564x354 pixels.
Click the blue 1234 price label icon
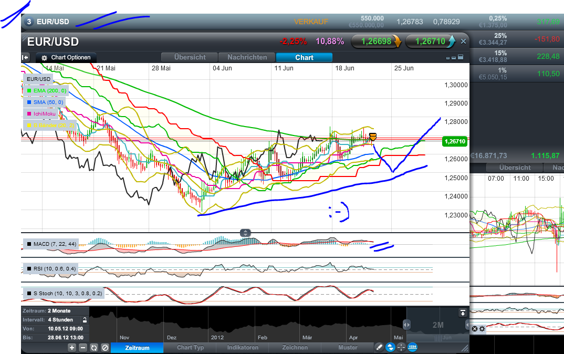[412, 348]
